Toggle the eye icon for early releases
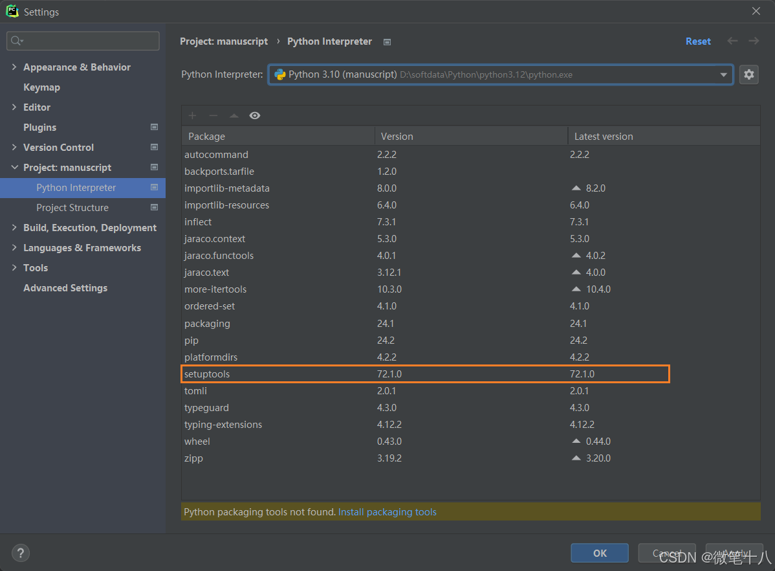This screenshot has height=571, width=775. pos(254,116)
